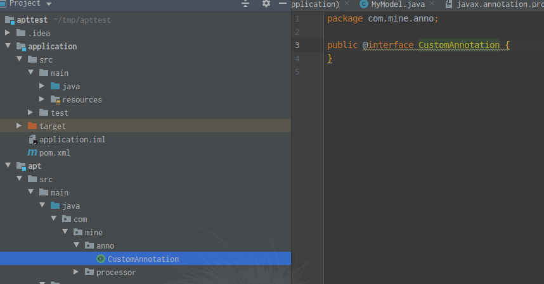The image size is (544, 284).
Task: Click CustomAnnotation identifier in editor
Action: [459, 45]
